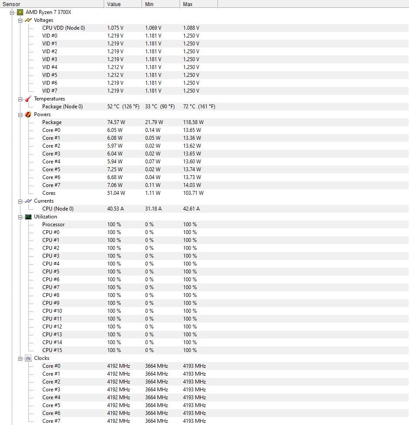Select Core #5 power row
Screen dimensions: 409x425
pos(225,169)
